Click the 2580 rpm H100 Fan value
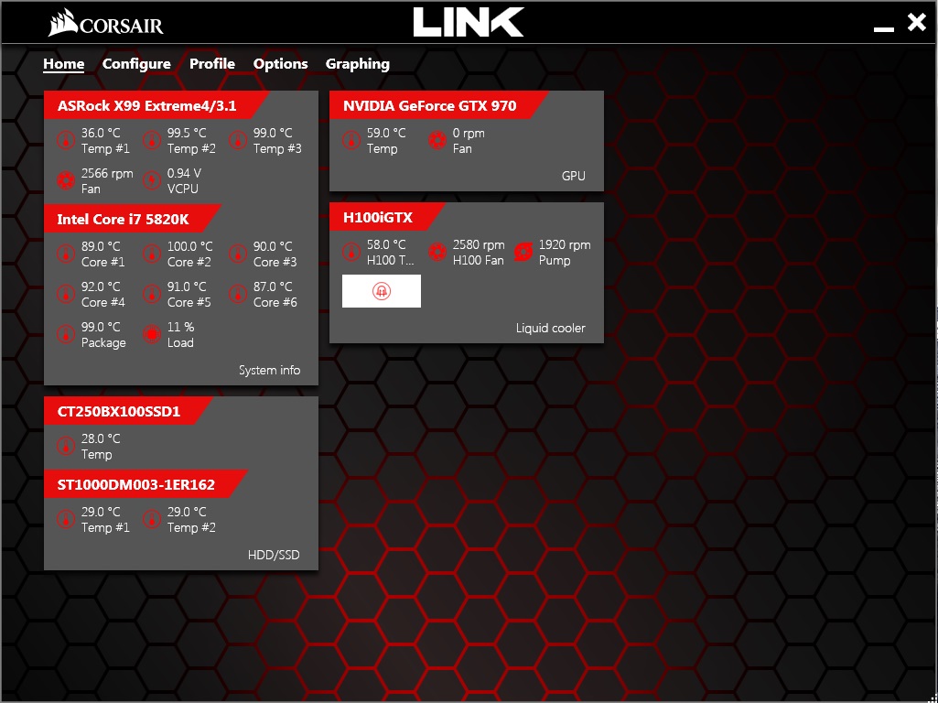This screenshot has height=703, width=938. pyautogui.click(x=479, y=245)
